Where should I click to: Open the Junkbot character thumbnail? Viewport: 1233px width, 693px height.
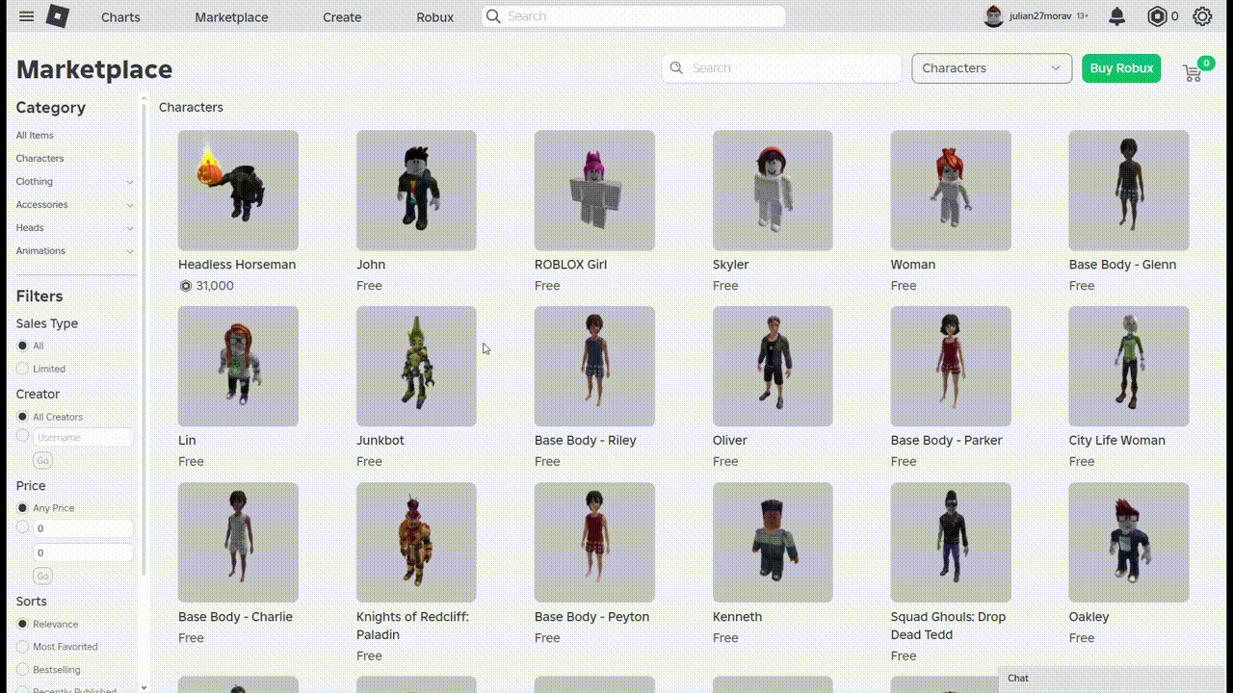416,367
